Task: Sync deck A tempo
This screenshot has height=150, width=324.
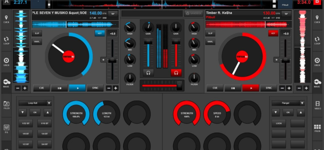Action: (95, 88)
